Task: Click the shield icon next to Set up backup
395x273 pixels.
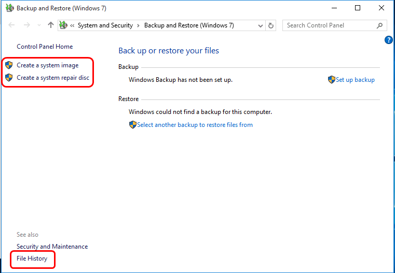Action: [x=332, y=80]
